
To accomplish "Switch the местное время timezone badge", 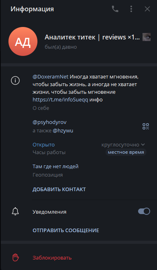I will click(x=126, y=153).
